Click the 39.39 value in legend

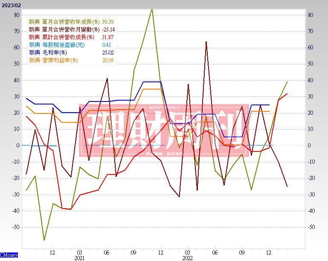[x=108, y=22]
